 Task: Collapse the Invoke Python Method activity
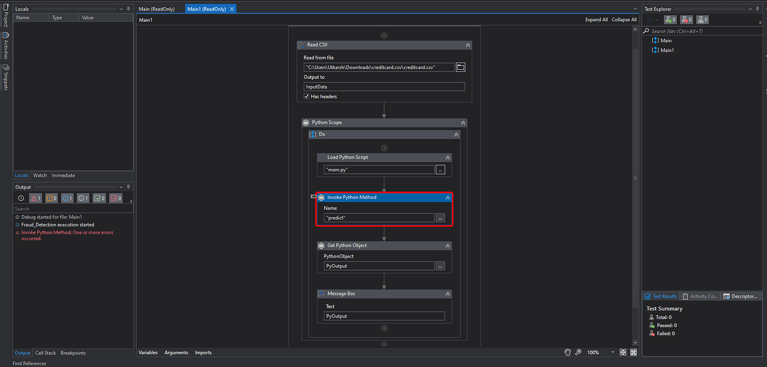tap(447, 197)
